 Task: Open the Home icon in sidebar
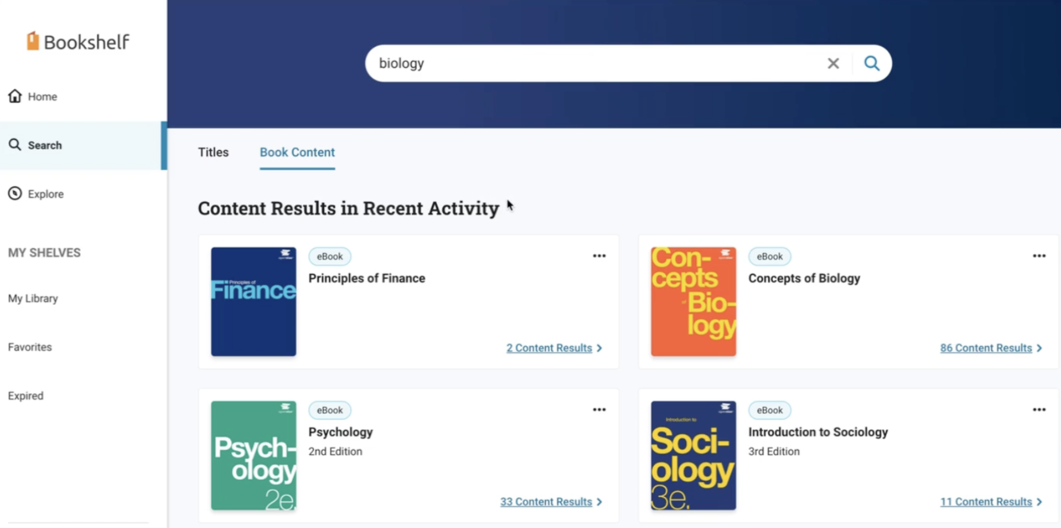coord(15,96)
